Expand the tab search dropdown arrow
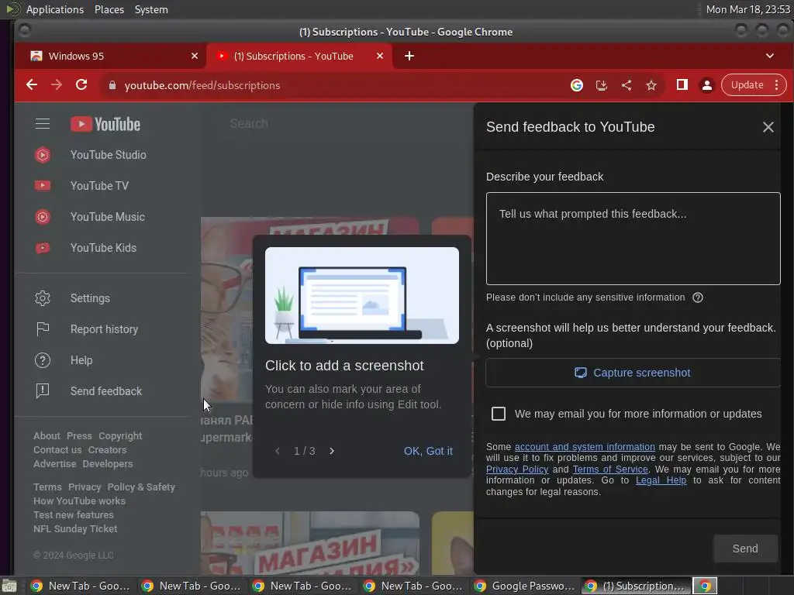Viewport: 794px width, 595px height. (x=770, y=56)
